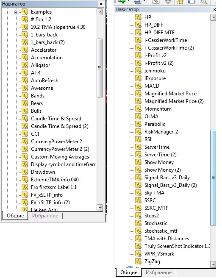The image size is (222, 278).
Task: Switch to Избранное tab in right navigator
Action: (x=158, y=272)
